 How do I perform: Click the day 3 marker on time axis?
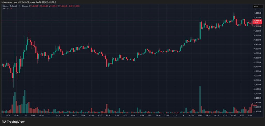[x=49, y=115]
